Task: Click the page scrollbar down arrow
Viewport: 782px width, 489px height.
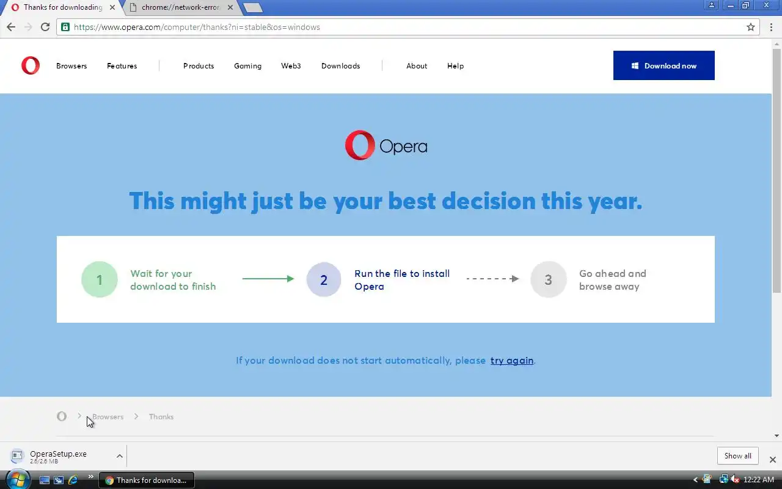Action: pyautogui.click(x=777, y=436)
